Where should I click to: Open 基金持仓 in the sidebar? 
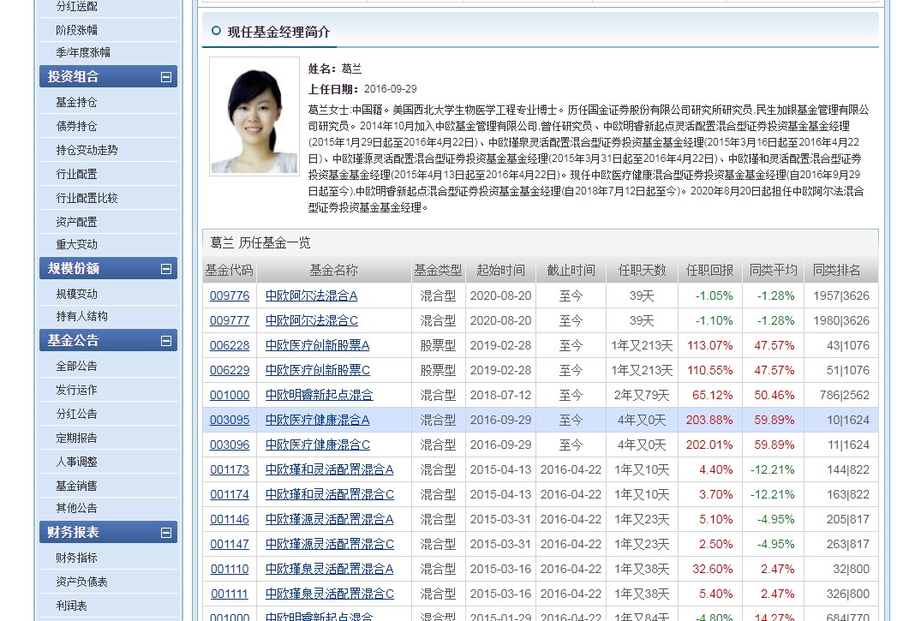tap(76, 102)
